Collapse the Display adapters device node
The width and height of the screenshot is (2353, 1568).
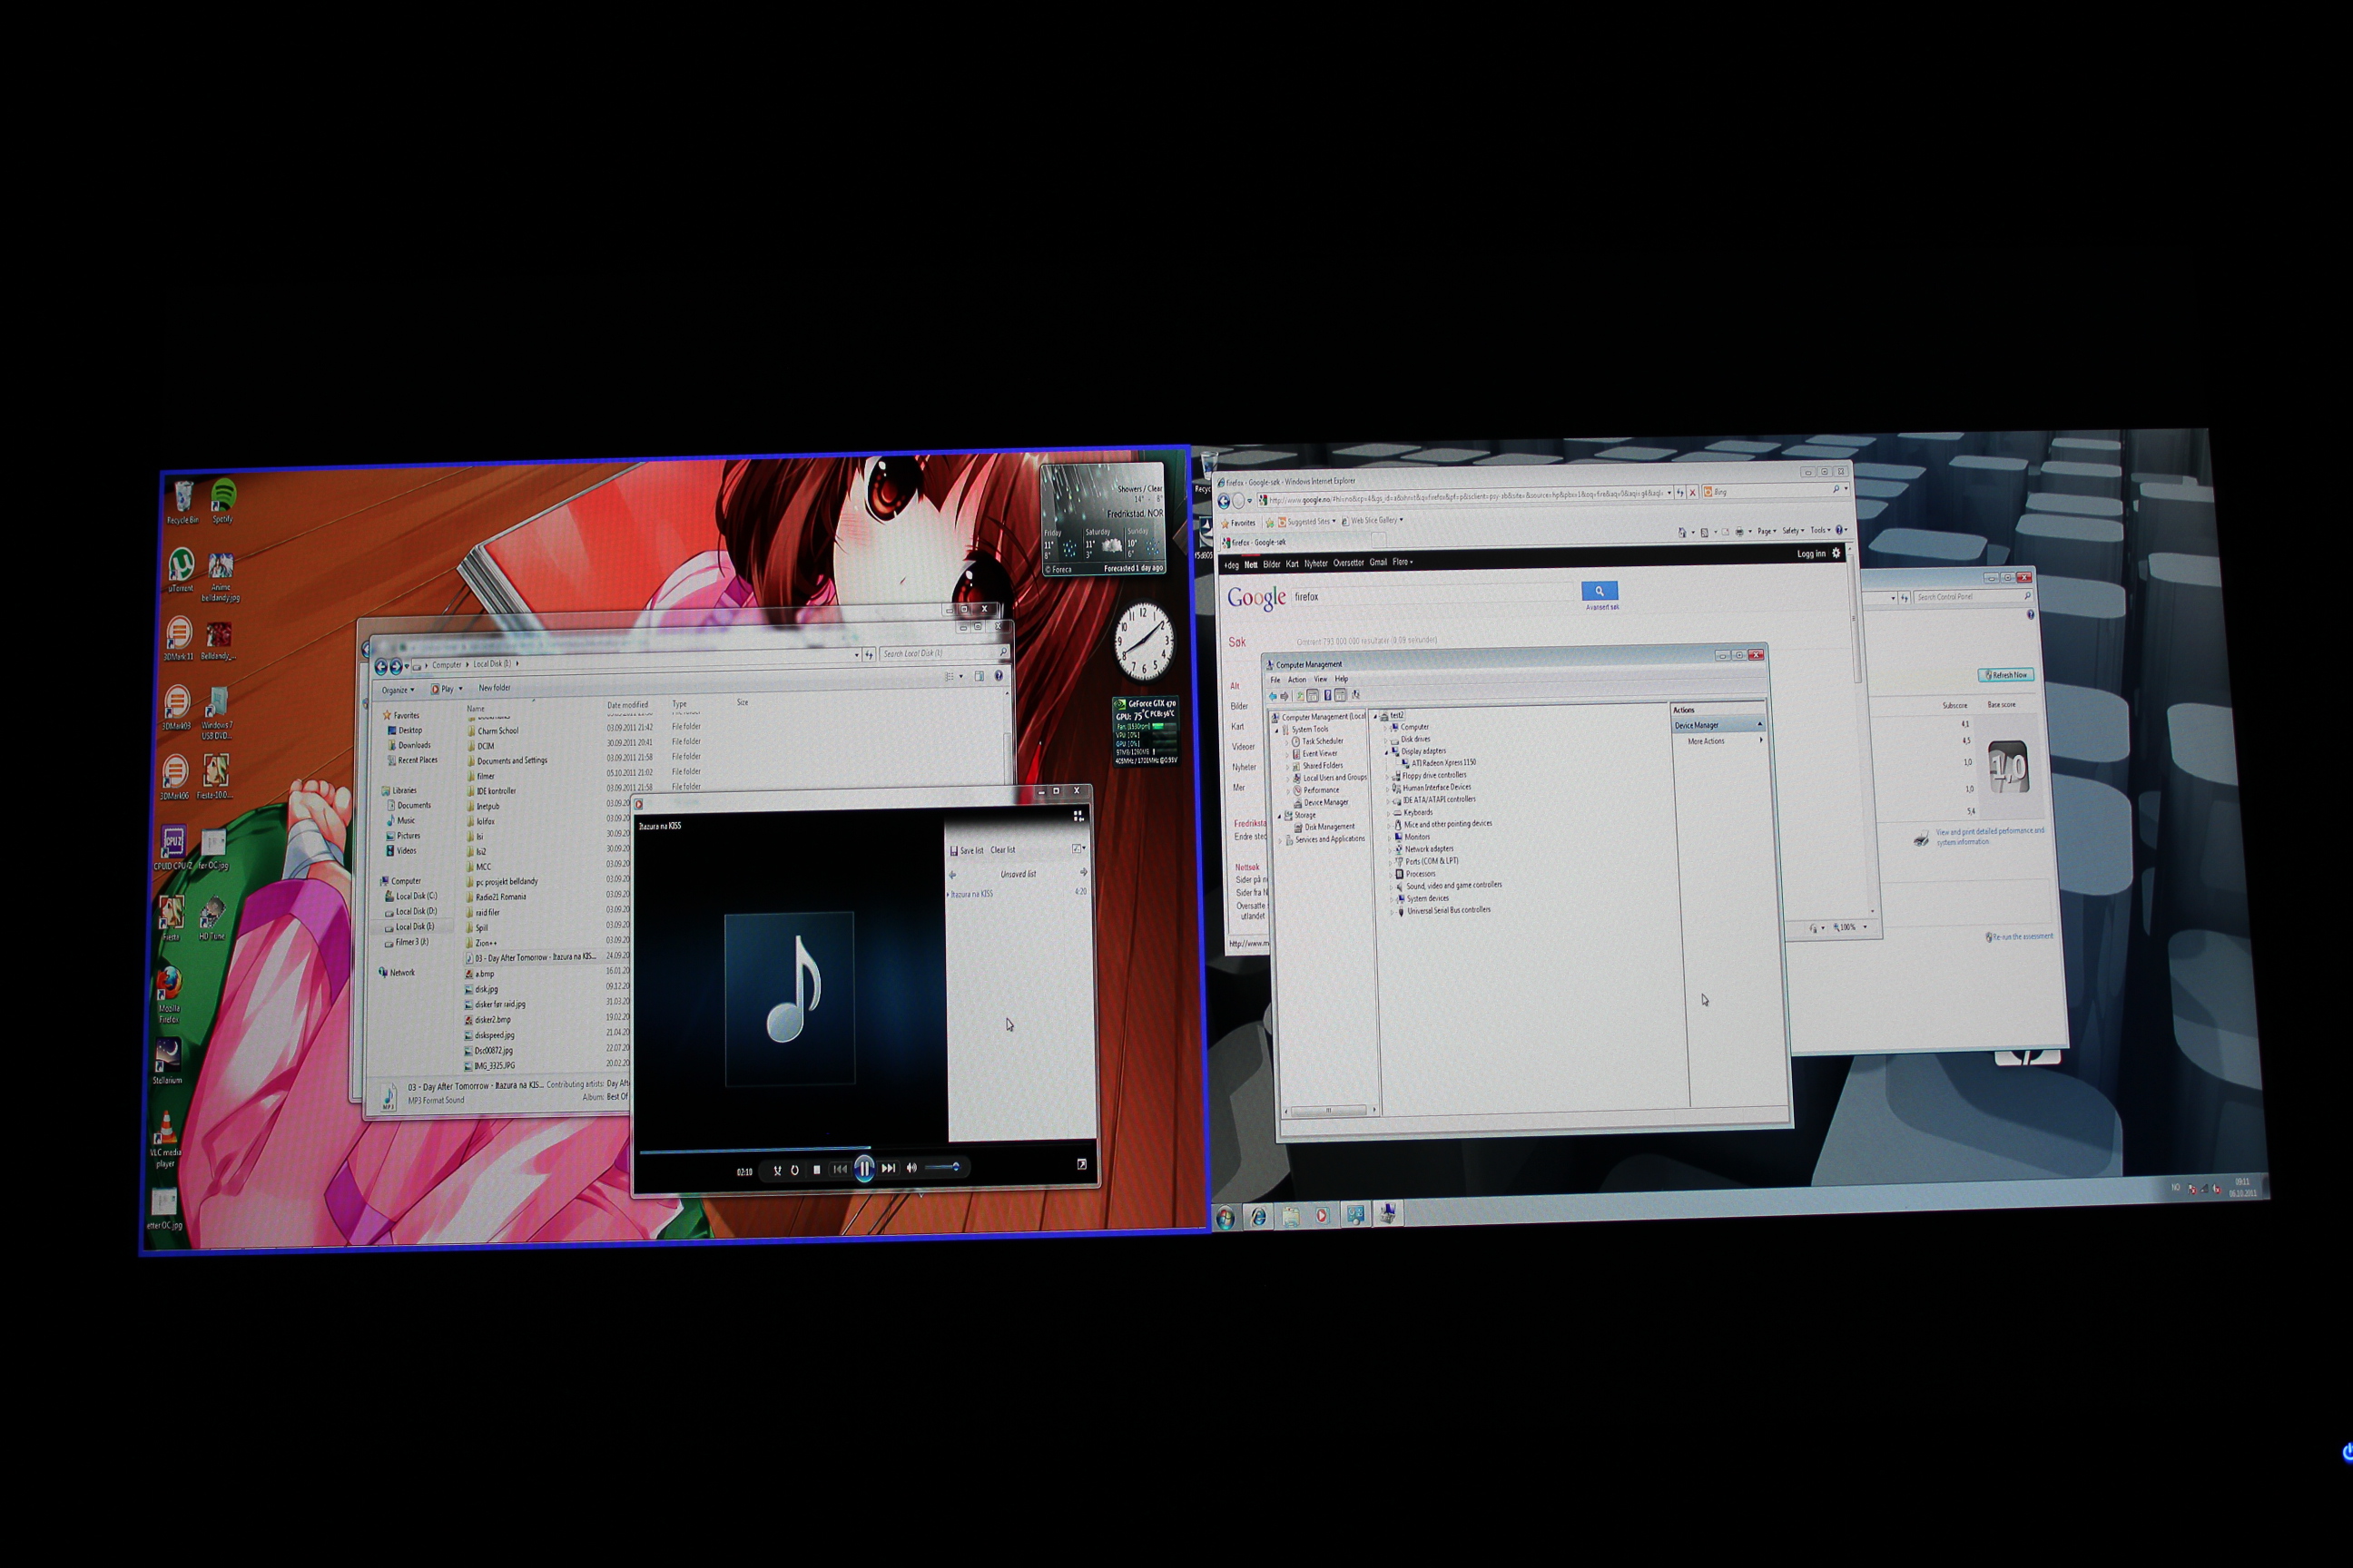tap(1386, 751)
